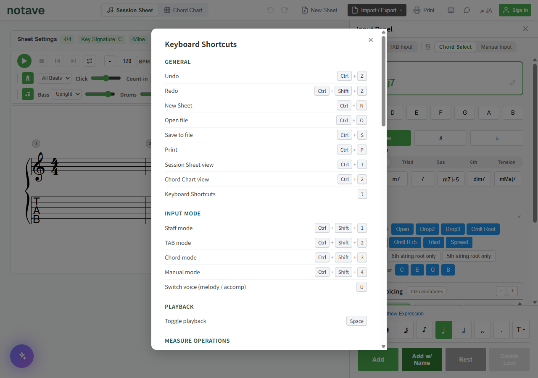Viewport: 538px width, 378px height.
Task: Open the T tuplet dropdown
Action: click(521, 330)
